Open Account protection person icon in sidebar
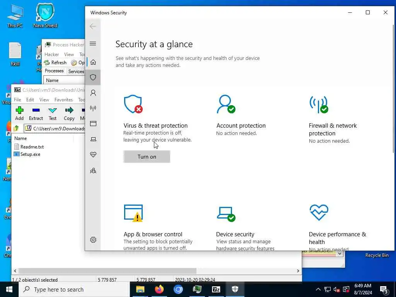Screen dimensions: 396x297 point(93,93)
